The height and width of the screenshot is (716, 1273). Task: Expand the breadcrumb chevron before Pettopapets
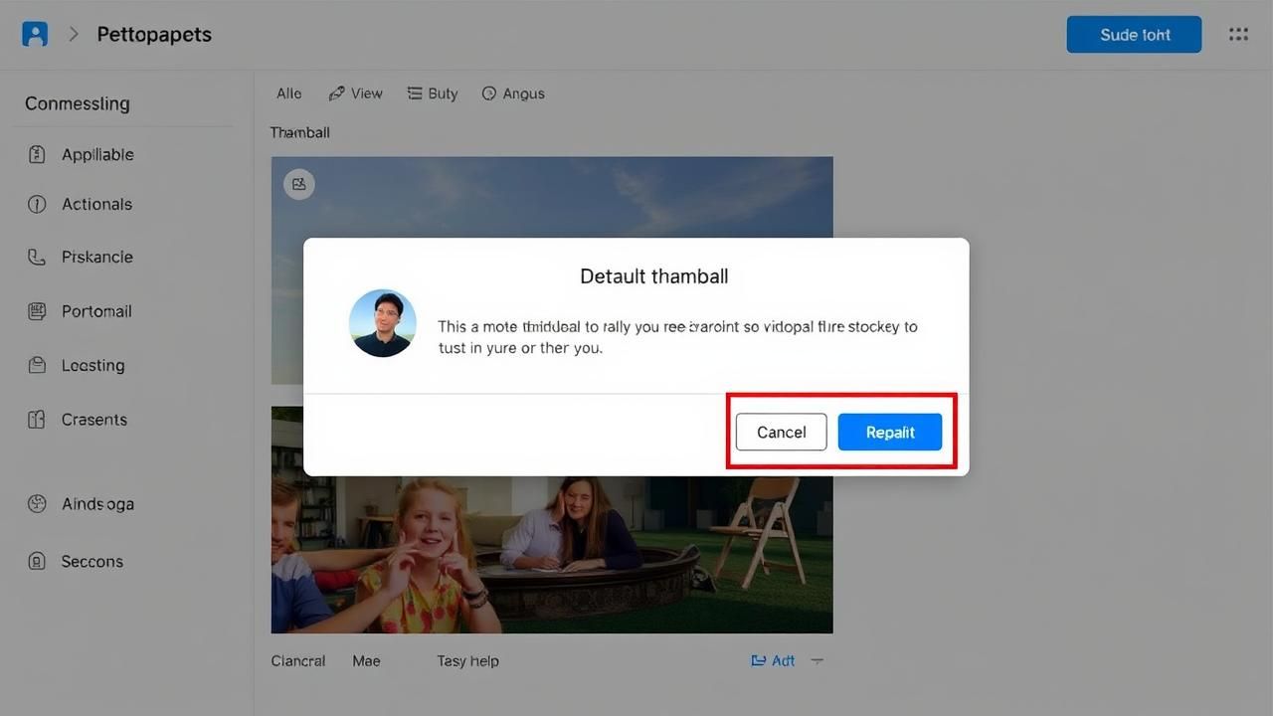(73, 34)
